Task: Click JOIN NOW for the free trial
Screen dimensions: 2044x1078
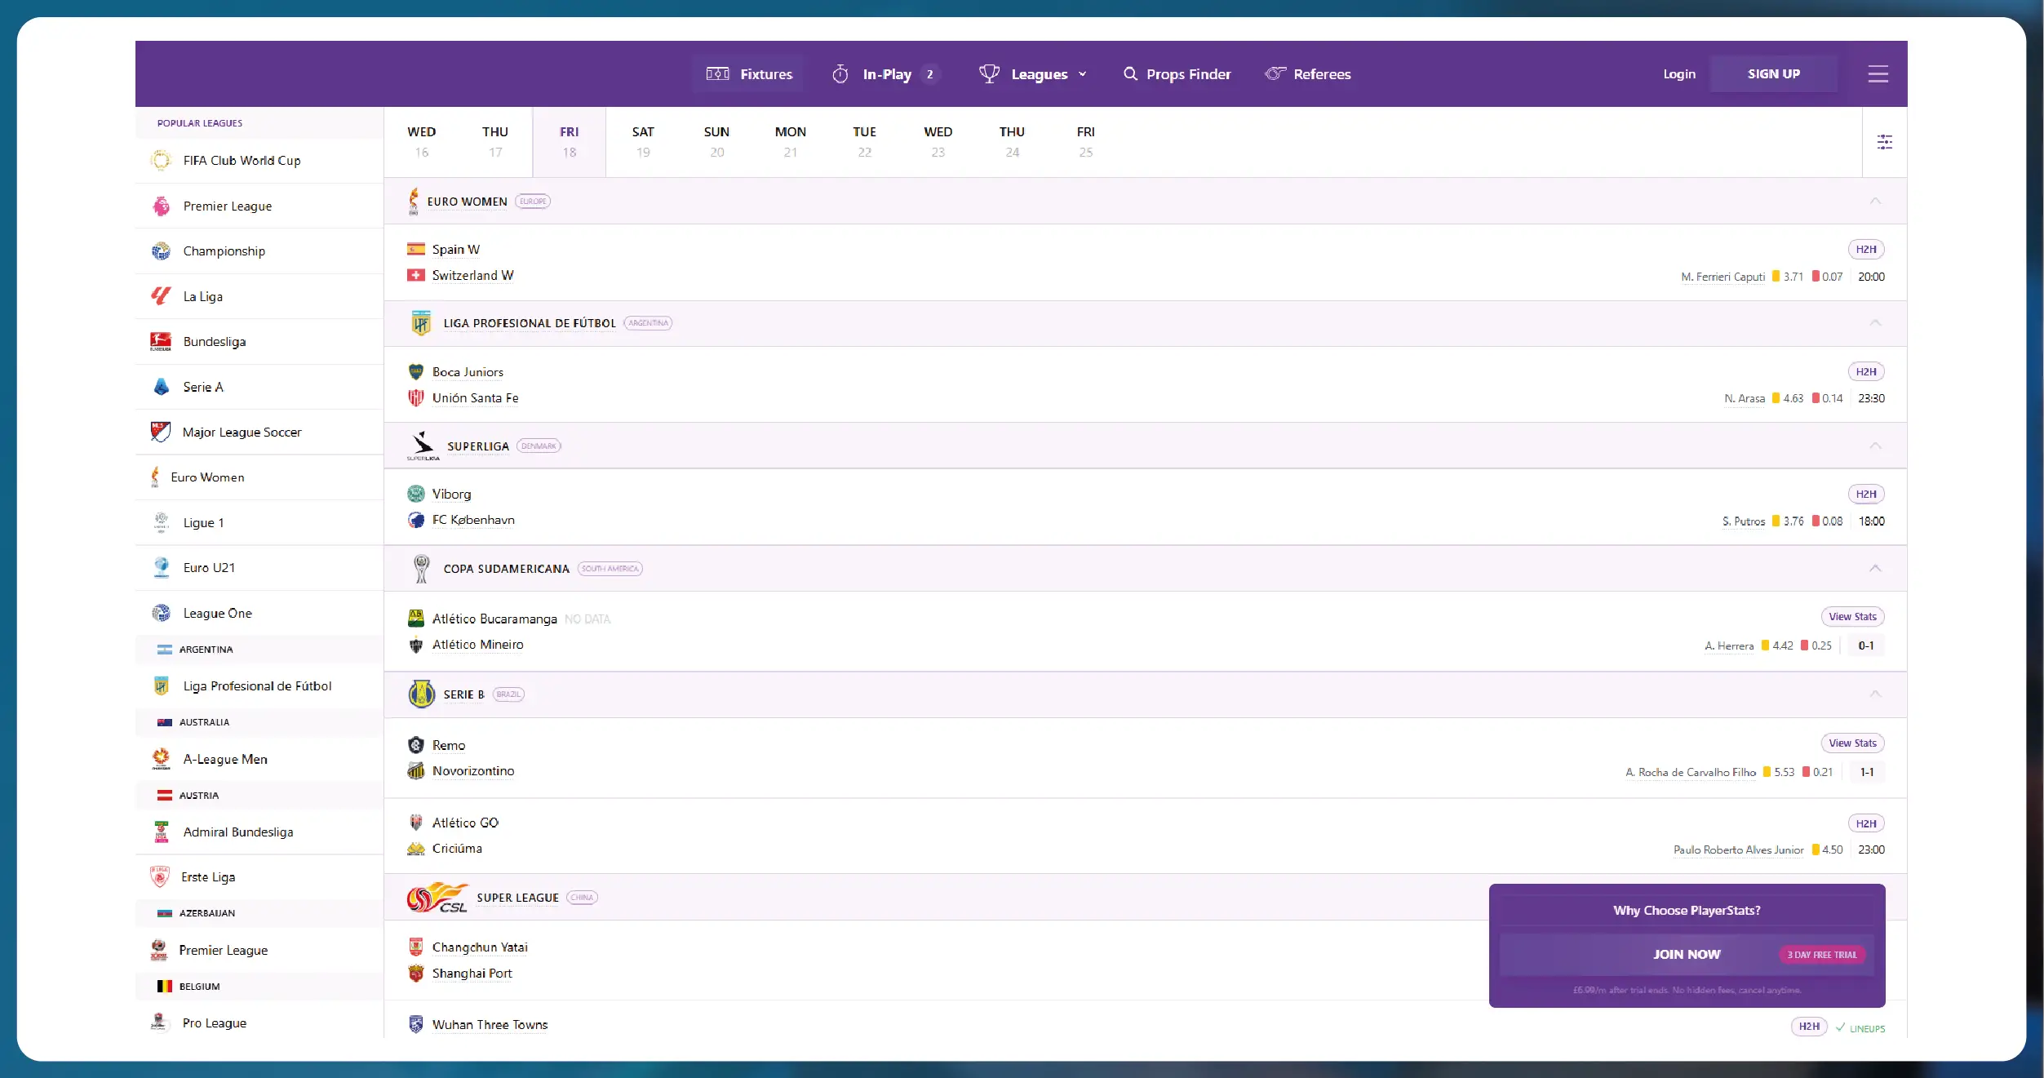Action: [1686, 953]
